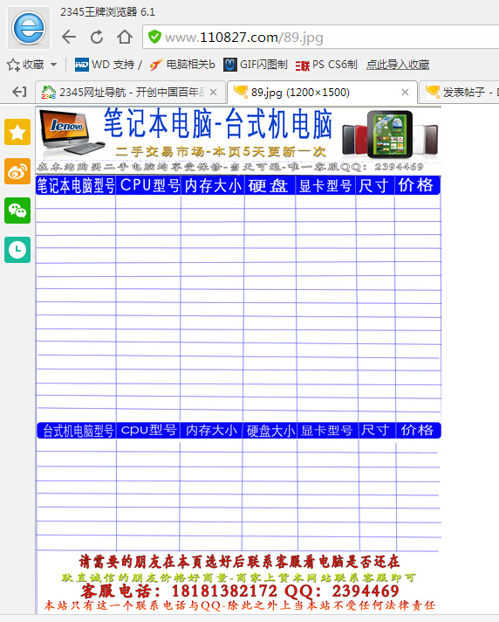
Task: Open the WeChat sidebar icon
Action: point(17,211)
